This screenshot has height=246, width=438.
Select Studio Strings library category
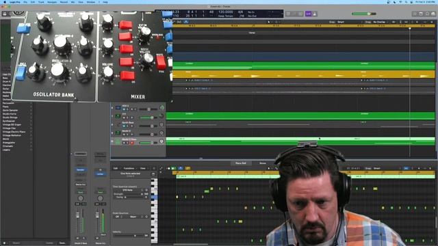[x=11, y=118]
